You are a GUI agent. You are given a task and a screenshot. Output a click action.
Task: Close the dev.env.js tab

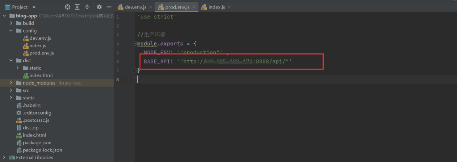pos(150,7)
